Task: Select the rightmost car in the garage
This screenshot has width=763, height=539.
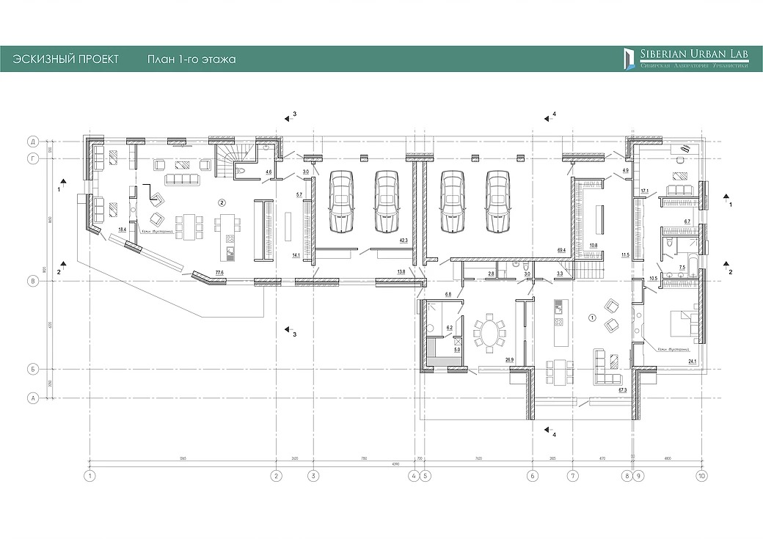Action: [x=499, y=202]
